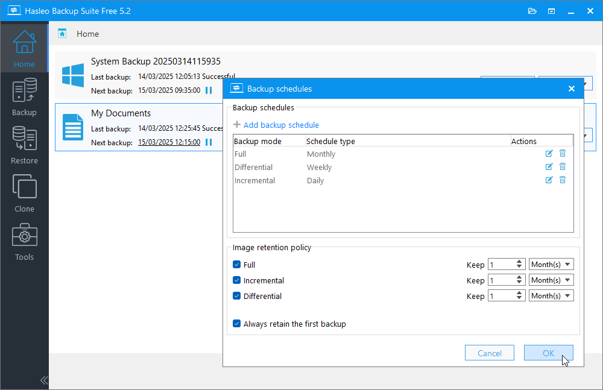This screenshot has height=390, width=603.
Task: Toggle the Differential retention checkbox
Action: tap(236, 296)
